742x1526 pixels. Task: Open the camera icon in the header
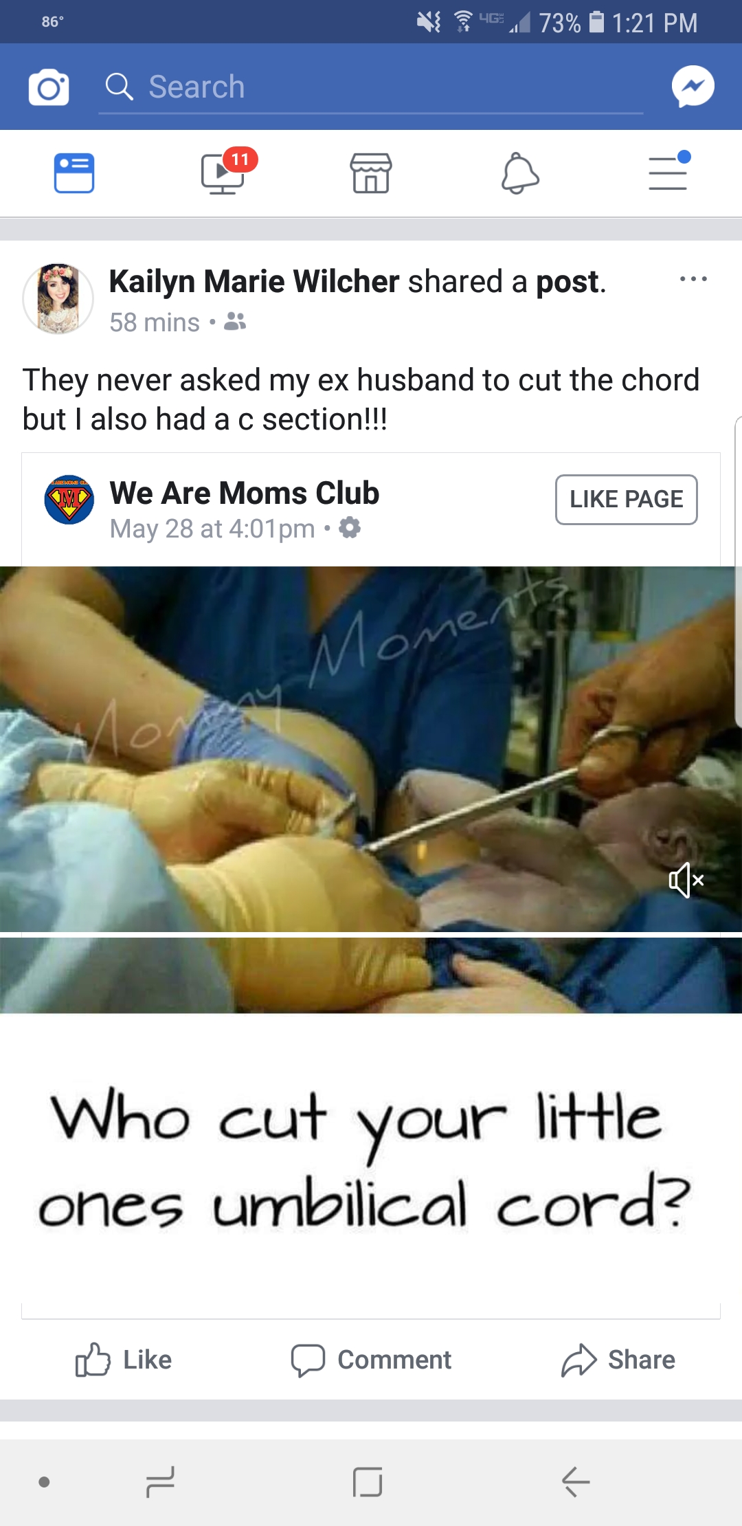click(49, 87)
